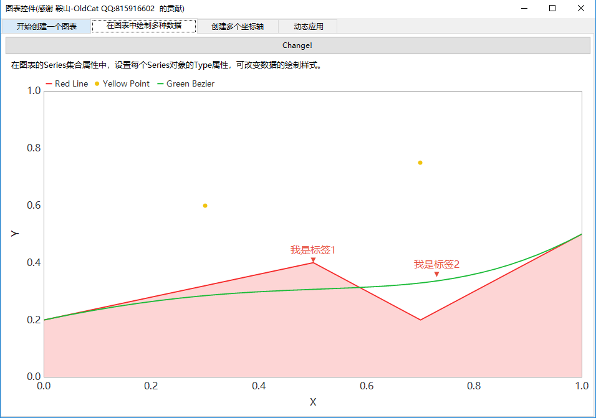This screenshot has width=596, height=418.
Task: Click the Green Bezier legend marker
Action: (160, 84)
